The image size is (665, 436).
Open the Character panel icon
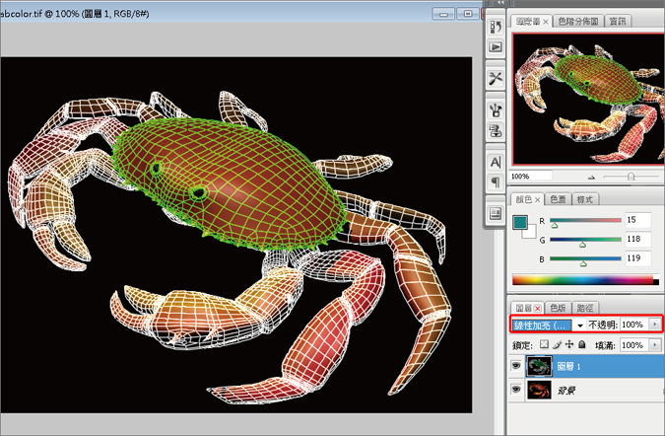(x=496, y=162)
